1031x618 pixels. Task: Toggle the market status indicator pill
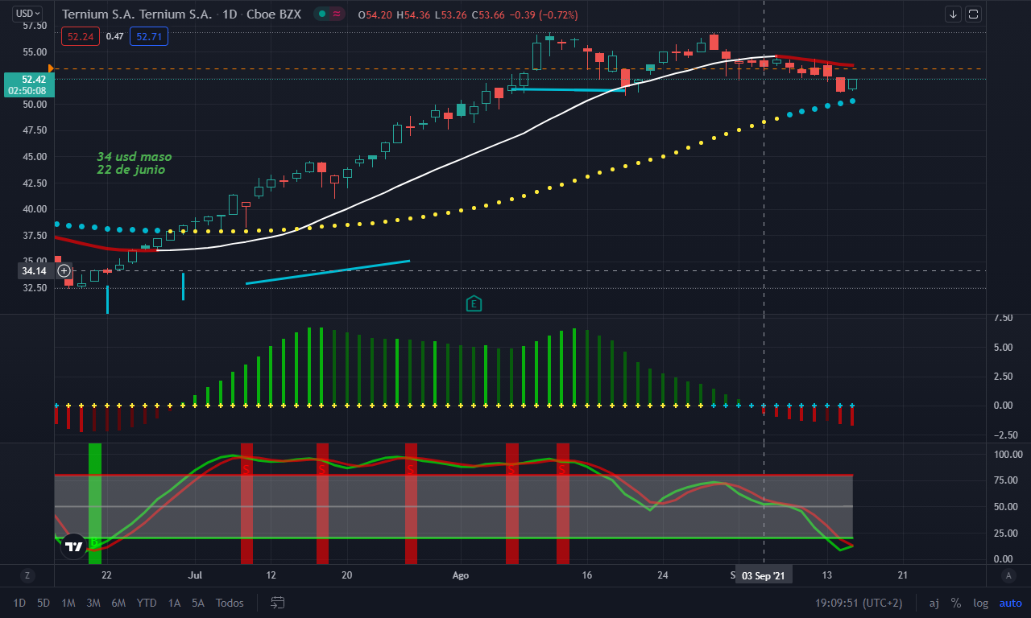(x=329, y=14)
